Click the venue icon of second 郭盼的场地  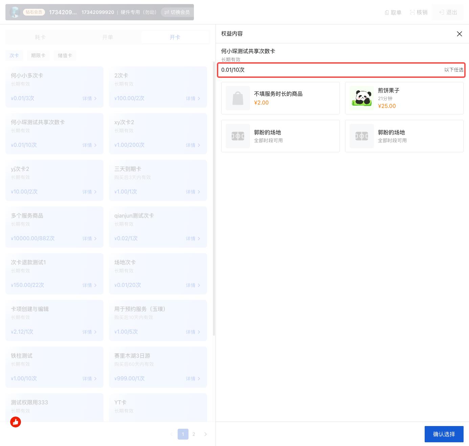(362, 136)
